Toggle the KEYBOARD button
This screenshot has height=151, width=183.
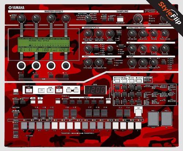16,102
